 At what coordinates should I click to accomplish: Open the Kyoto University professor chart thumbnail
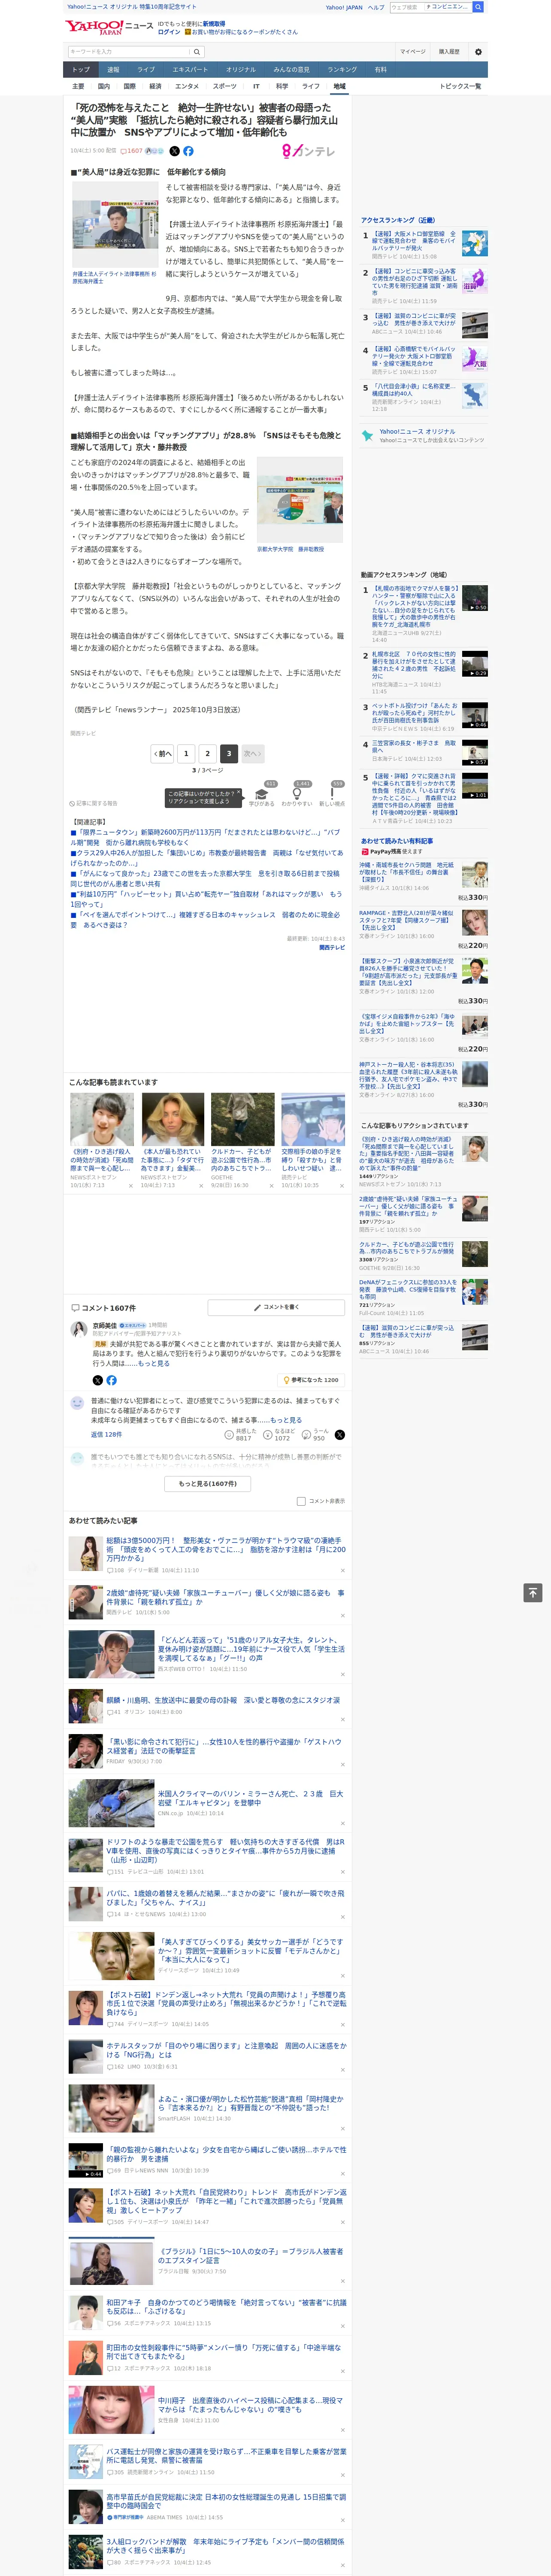(x=300, y=501)
